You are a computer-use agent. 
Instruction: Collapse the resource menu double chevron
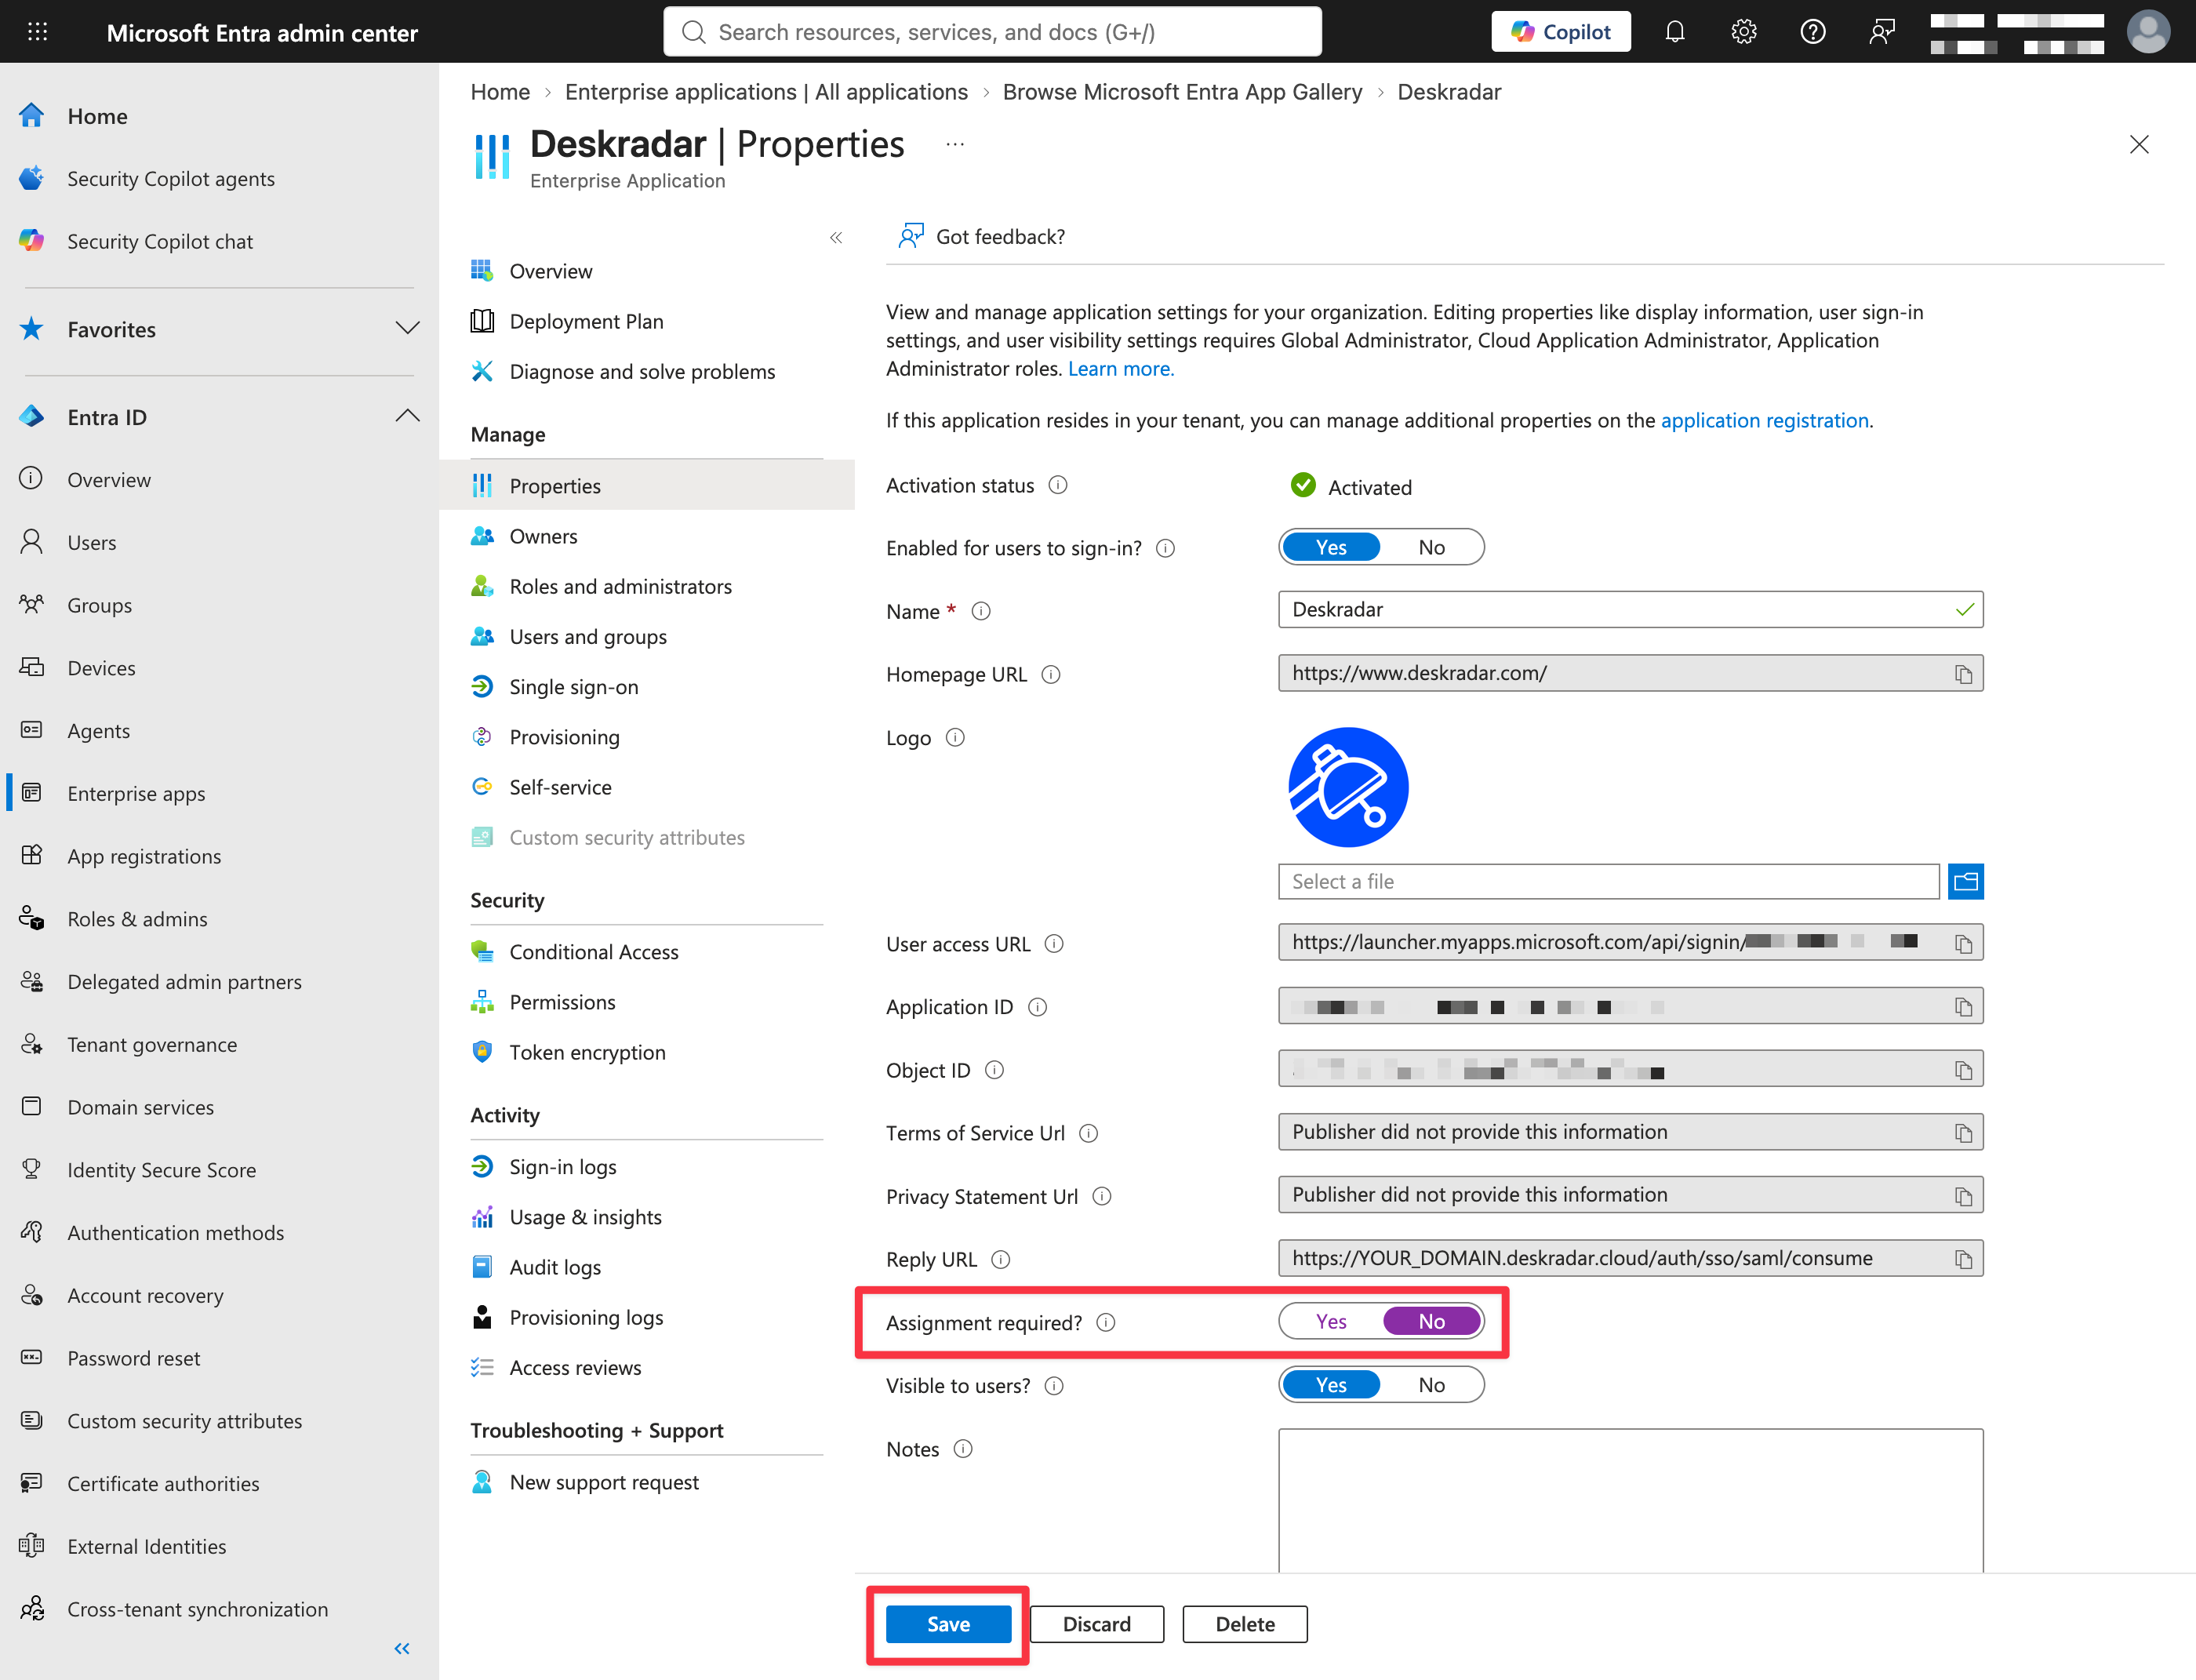[836, 238]
